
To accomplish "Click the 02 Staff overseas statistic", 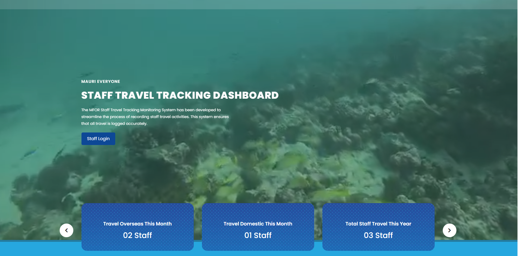I will click(137, 235).
